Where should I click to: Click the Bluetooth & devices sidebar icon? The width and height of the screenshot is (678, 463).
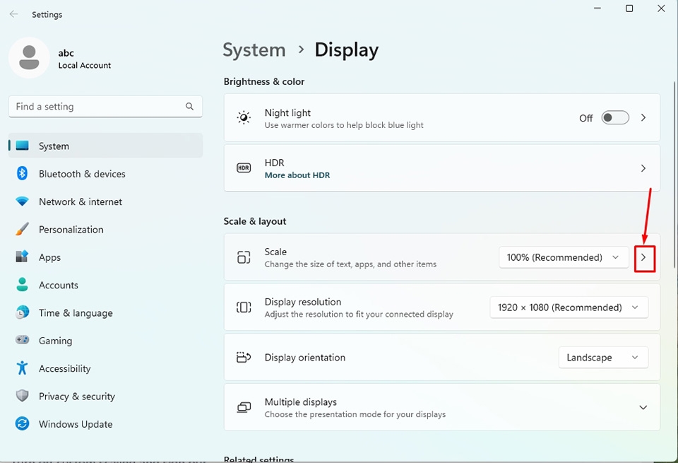pyautogui.click(x=22, y=174)
